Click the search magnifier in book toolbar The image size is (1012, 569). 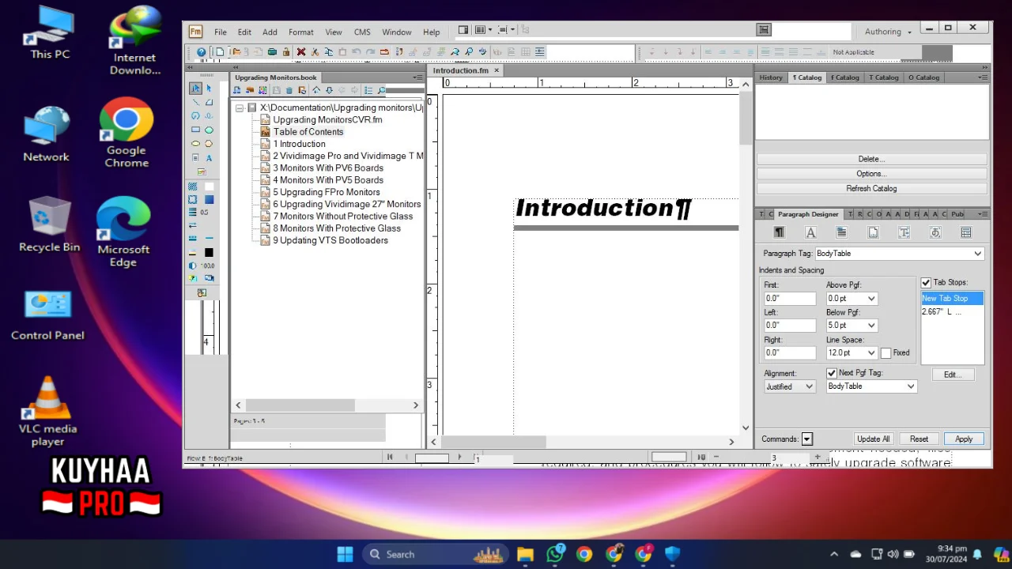381,90
